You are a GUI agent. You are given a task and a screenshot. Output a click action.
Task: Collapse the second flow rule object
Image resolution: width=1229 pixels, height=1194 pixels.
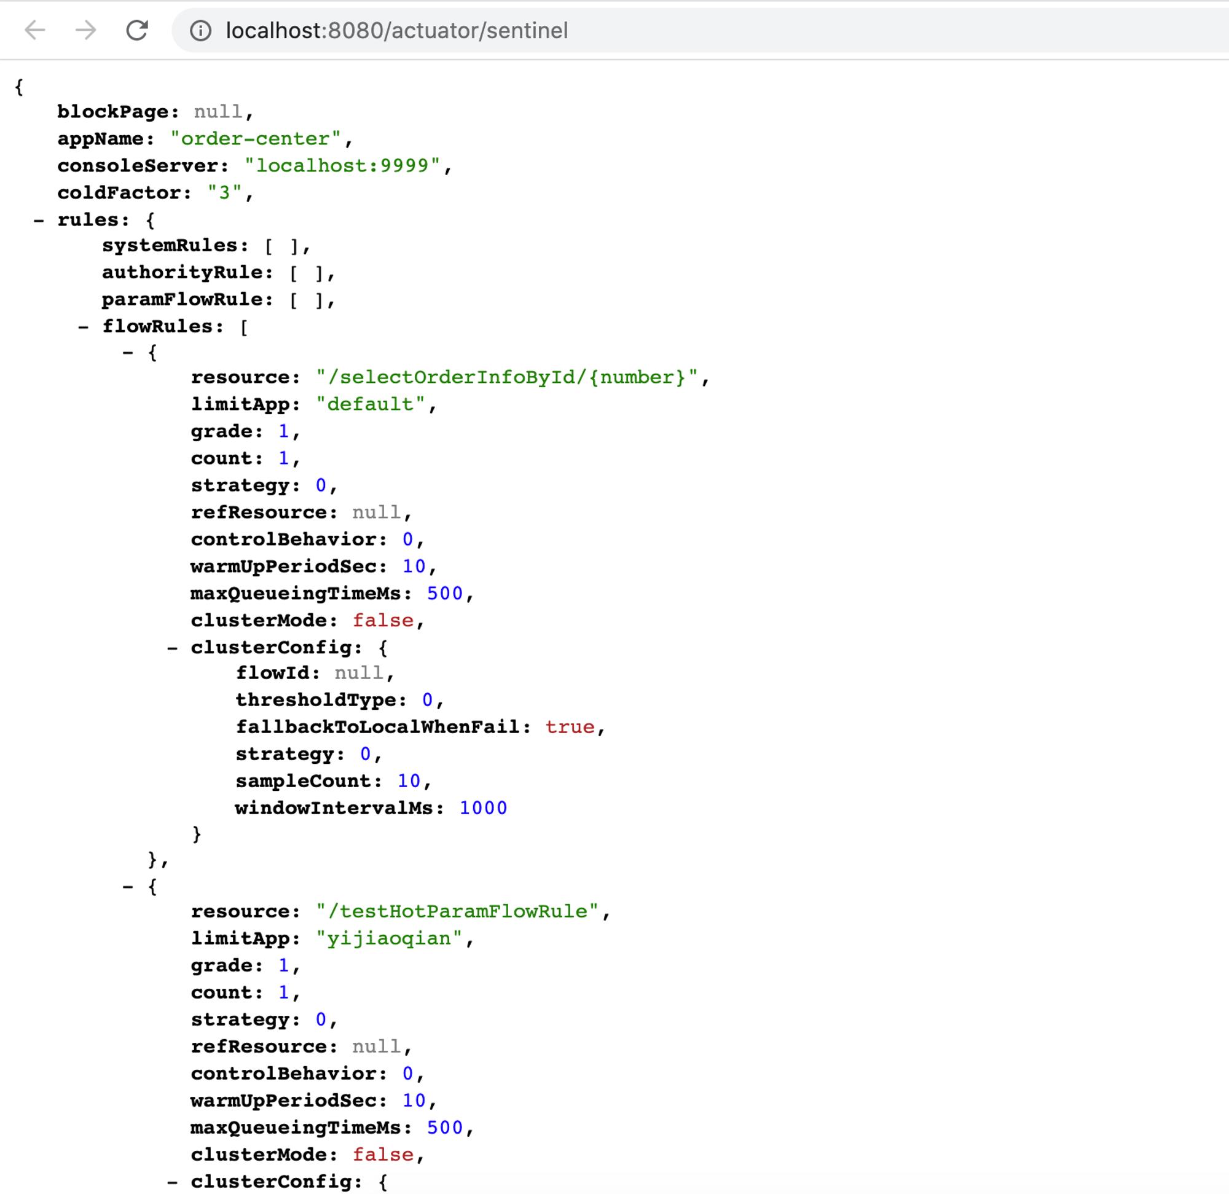click(128, 887)
